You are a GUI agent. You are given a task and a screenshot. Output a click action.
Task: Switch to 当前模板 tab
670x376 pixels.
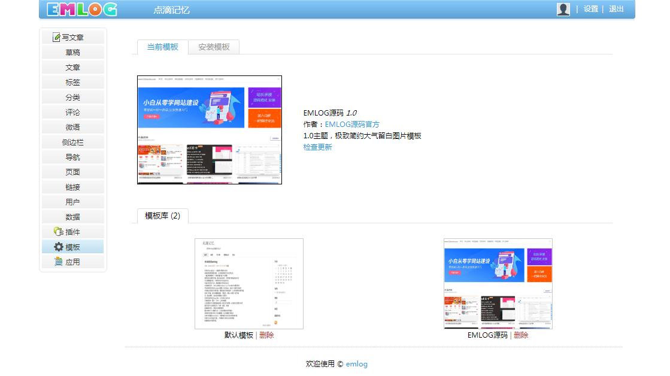click(162, 47)
